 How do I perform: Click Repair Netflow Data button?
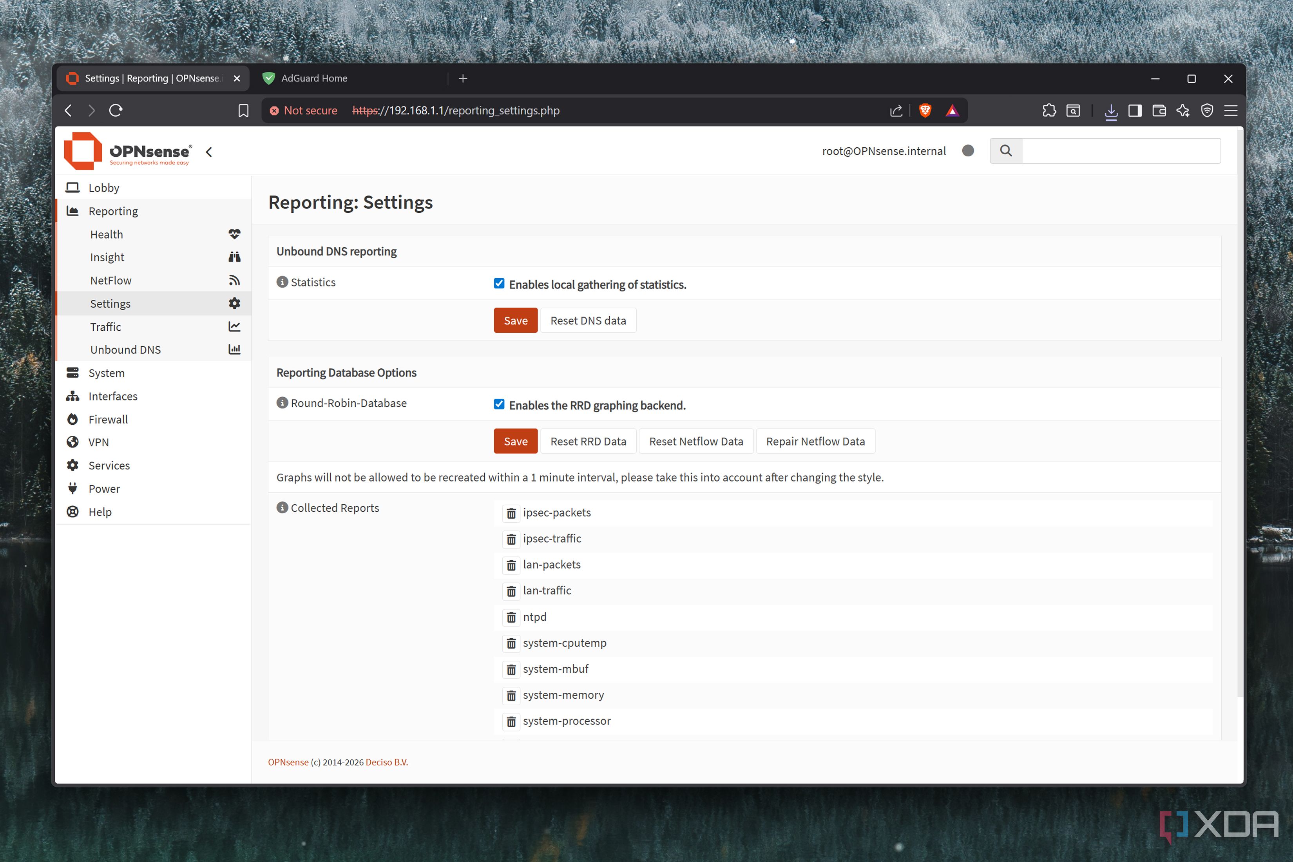(x=815, y=442)
